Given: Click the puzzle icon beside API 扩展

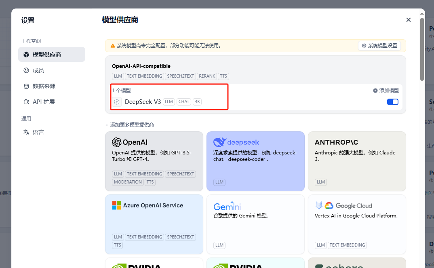Looking at the screenshot, I should pyautogui.click(x=26, y=102).
